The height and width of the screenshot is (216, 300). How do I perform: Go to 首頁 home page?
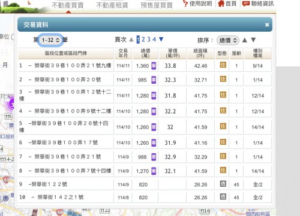click(x=231, y=4)
